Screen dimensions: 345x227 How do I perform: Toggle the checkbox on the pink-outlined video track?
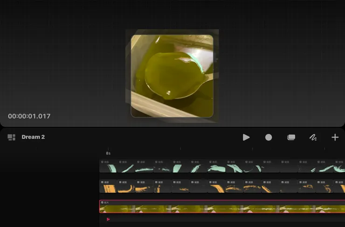pos(102,202)
